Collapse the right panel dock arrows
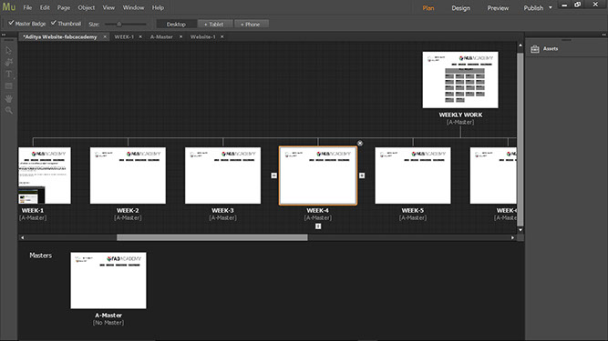Viewport: 608px width, 341px height. 603,35
